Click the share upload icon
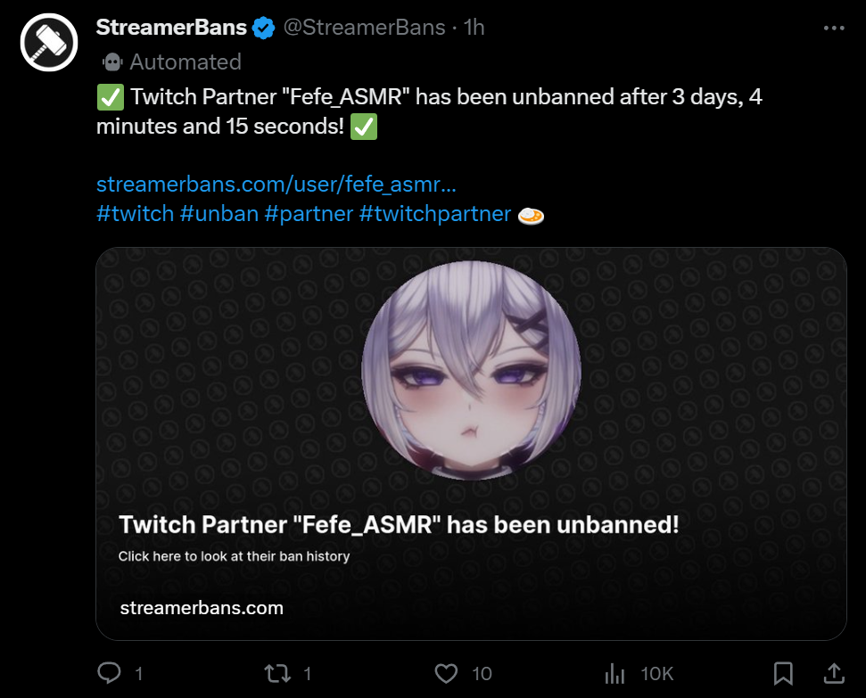The height and width of the screenshot is (698, 866). (x=834, y=672)
